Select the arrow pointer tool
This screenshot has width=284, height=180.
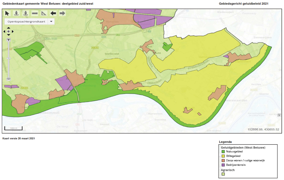pyautogui.click(x=7, y=13)
